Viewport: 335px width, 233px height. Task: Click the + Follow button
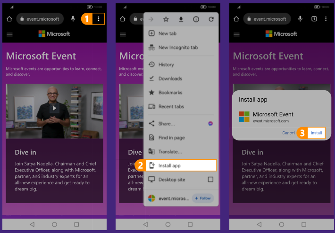(203, 198)
